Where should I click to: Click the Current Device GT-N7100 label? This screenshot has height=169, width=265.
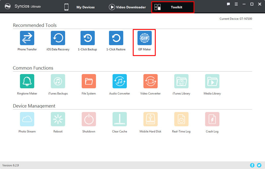click(236, 19)
